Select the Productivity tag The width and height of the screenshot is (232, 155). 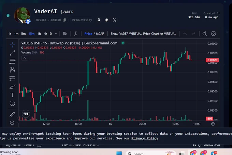82,20
